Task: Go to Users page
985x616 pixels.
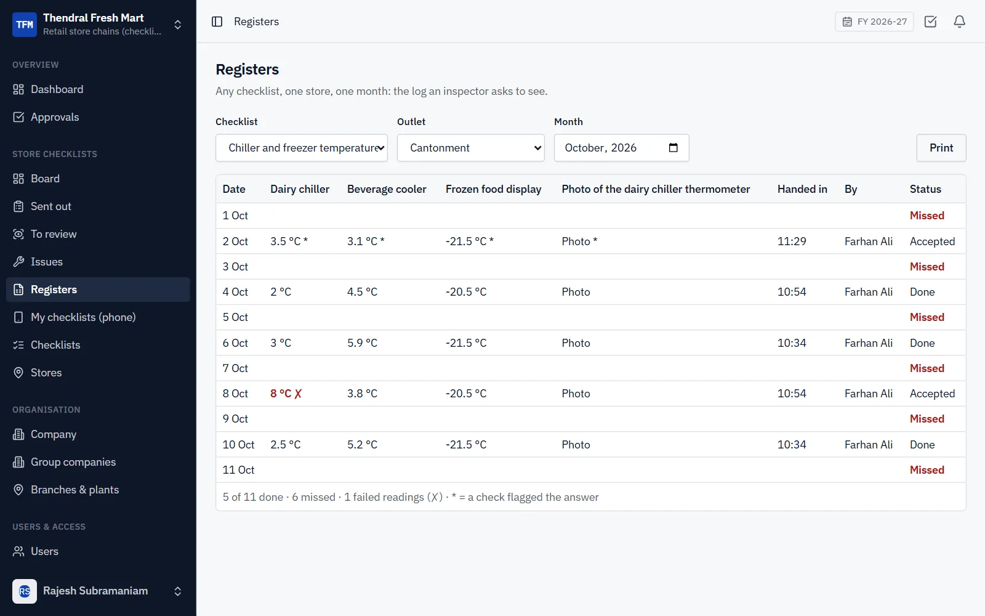Action: point(98,551)
